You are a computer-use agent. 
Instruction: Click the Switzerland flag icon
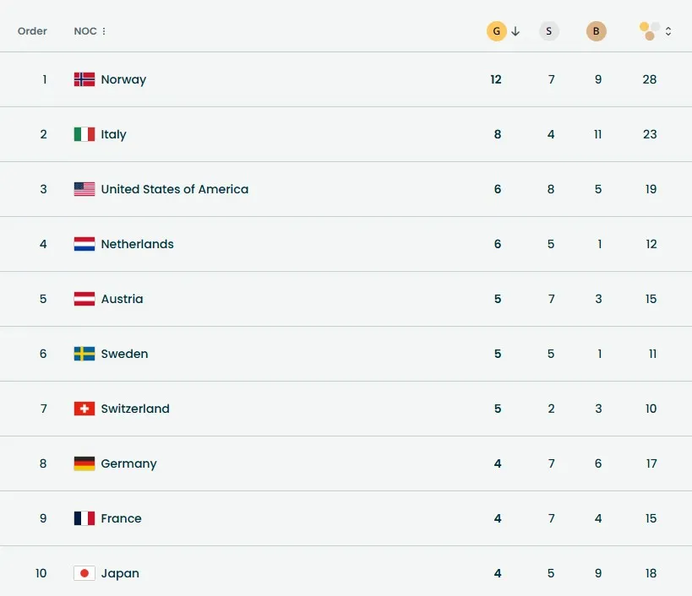click(84, 409)
